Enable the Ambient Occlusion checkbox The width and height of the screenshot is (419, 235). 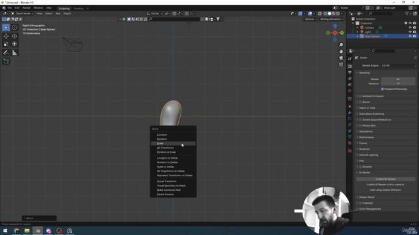tap(360, 96)
